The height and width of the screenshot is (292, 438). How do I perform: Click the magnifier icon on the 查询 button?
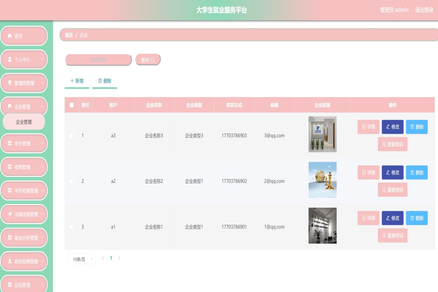pyautogui.click(x=153, y=60)
